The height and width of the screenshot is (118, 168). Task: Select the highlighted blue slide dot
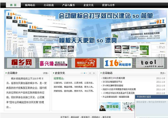(x=85, y=73)
